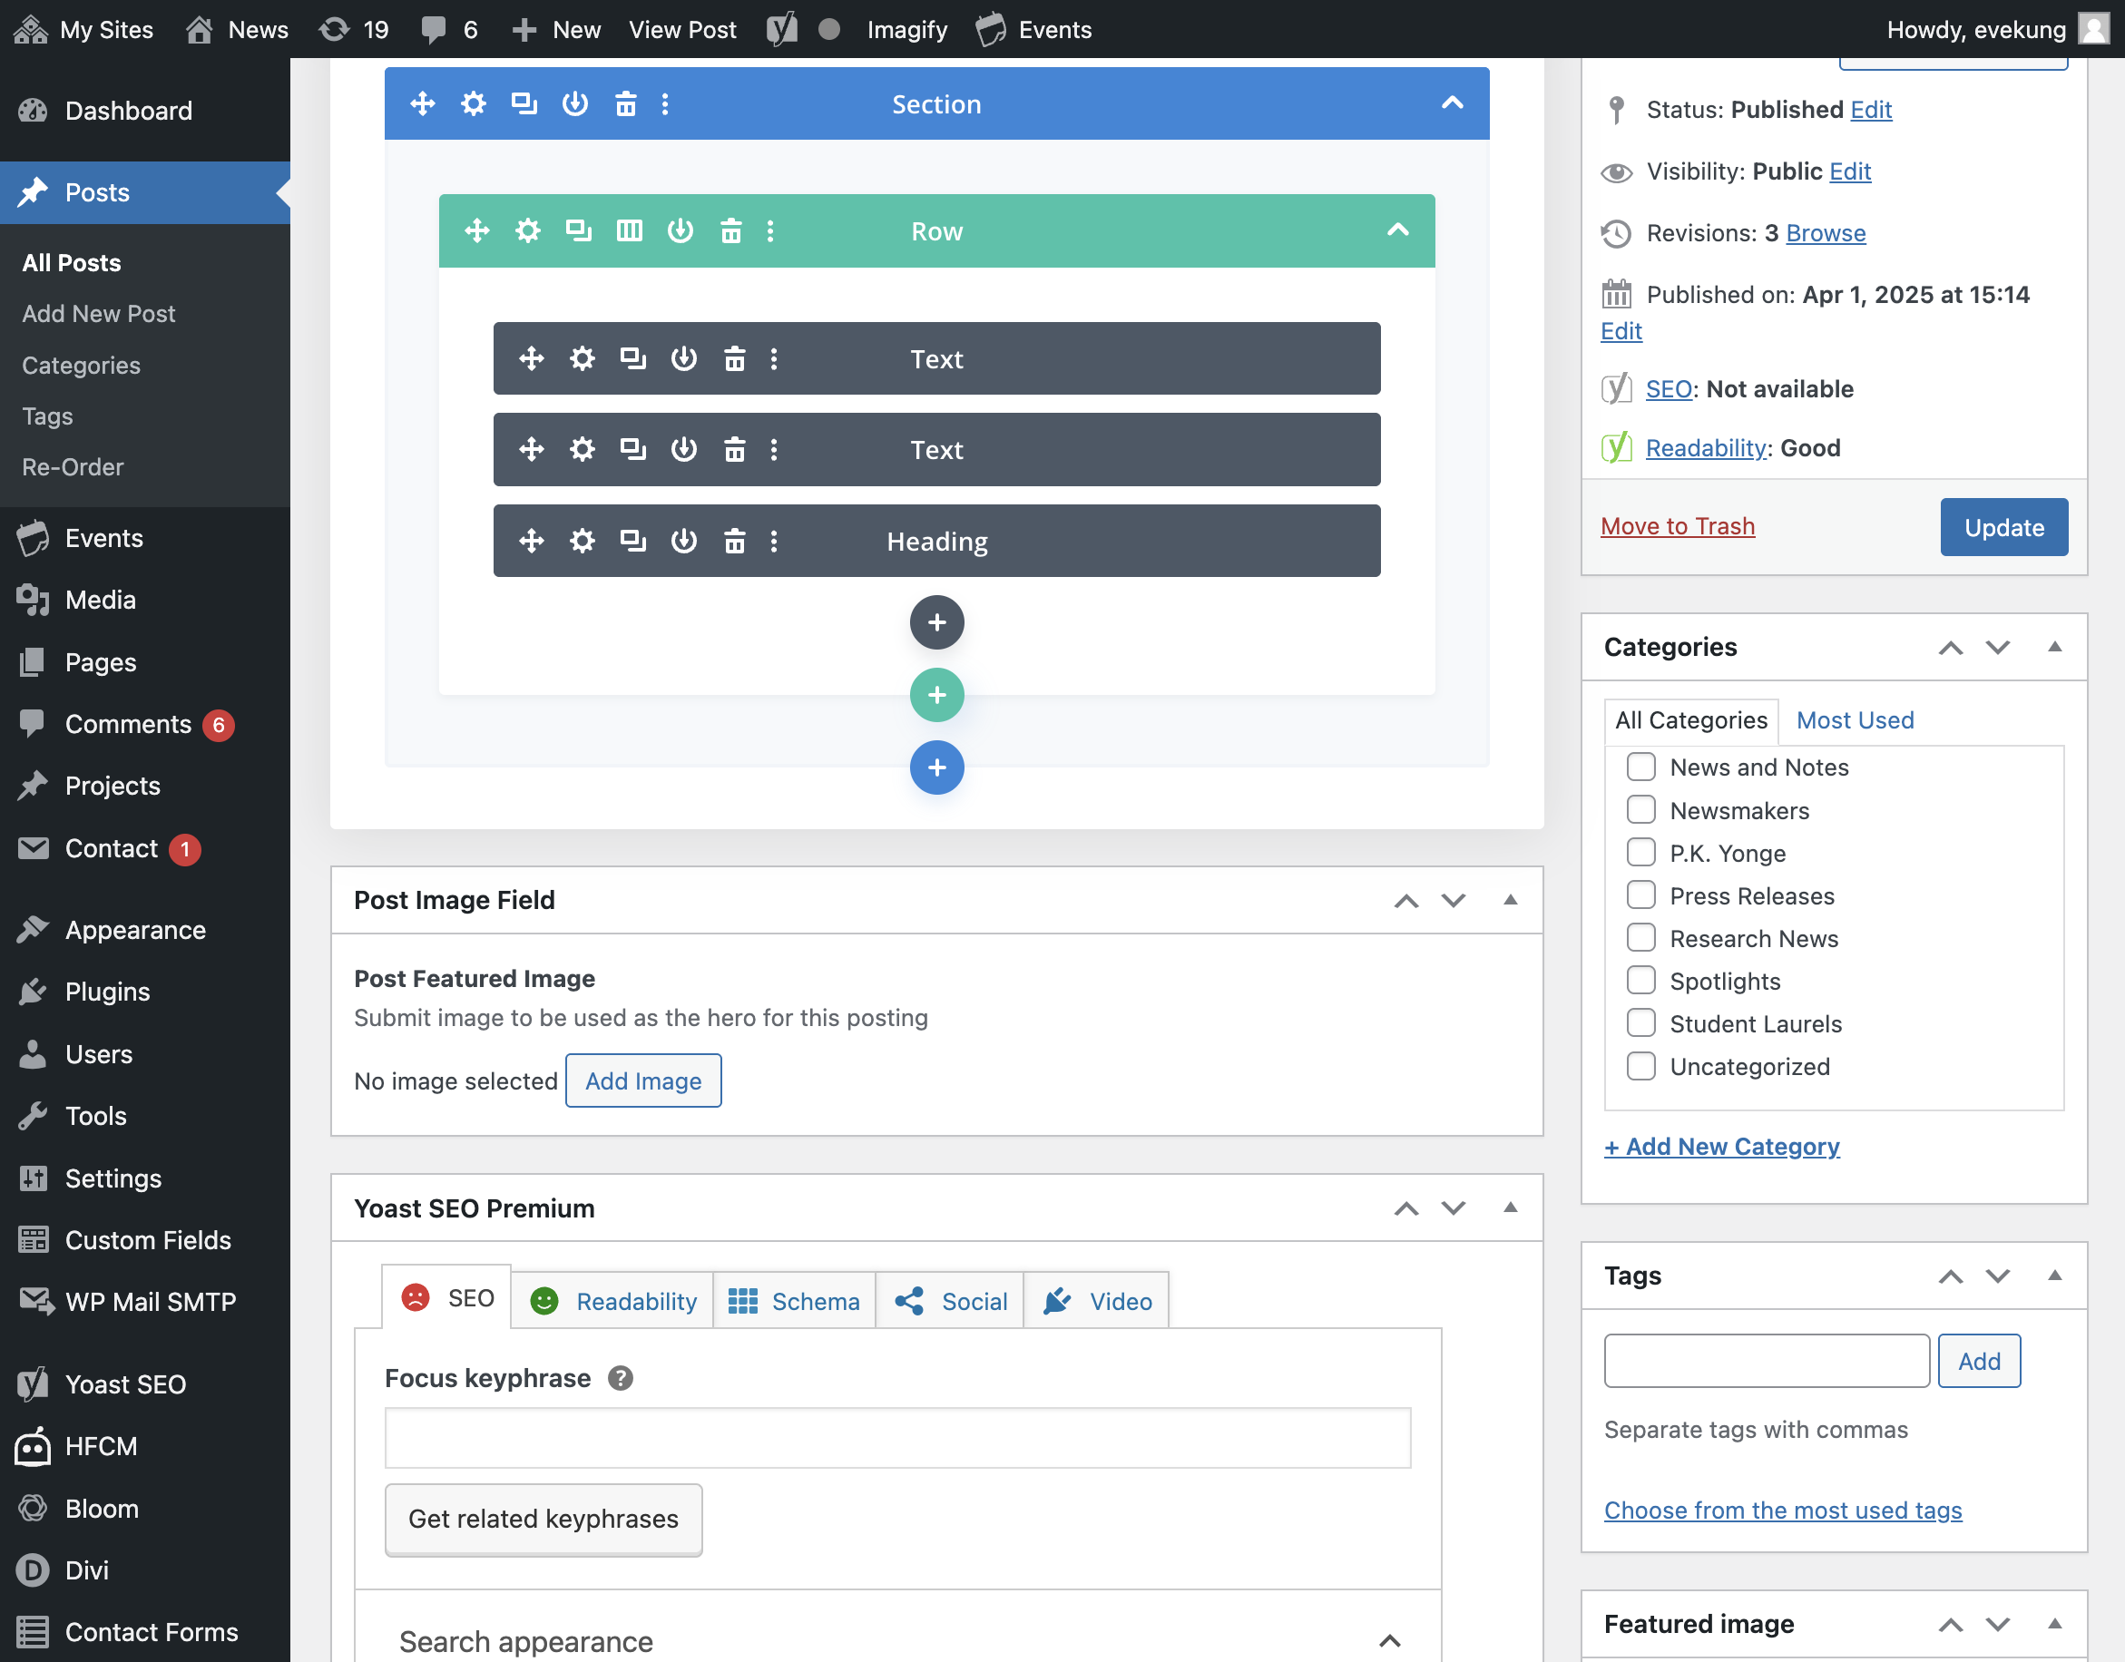
Task: Switch to the Schema tab
Action: point(794,1301)
